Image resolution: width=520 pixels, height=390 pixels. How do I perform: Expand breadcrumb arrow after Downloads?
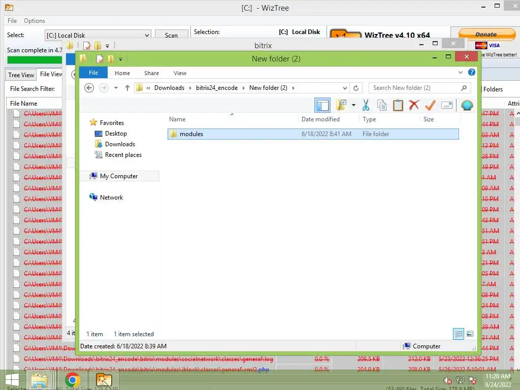click(x=190, y=88)
